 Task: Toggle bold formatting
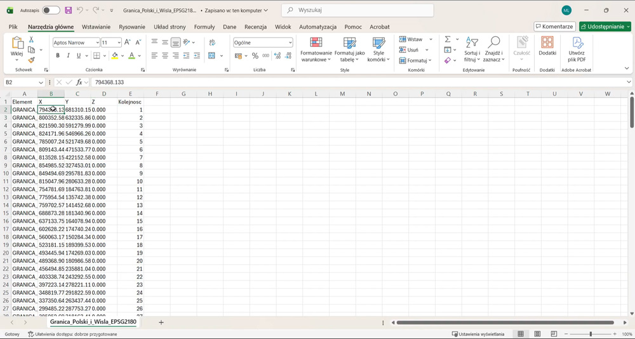58,55
